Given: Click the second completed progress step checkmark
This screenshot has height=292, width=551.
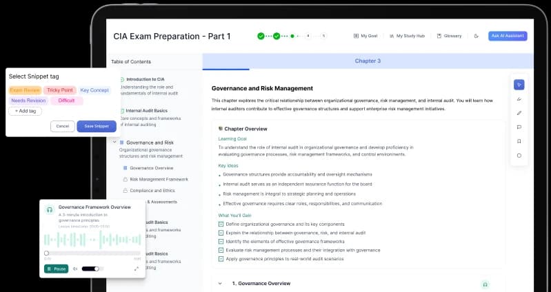Looking at the screenshot, I should click(x=277, y=36).
